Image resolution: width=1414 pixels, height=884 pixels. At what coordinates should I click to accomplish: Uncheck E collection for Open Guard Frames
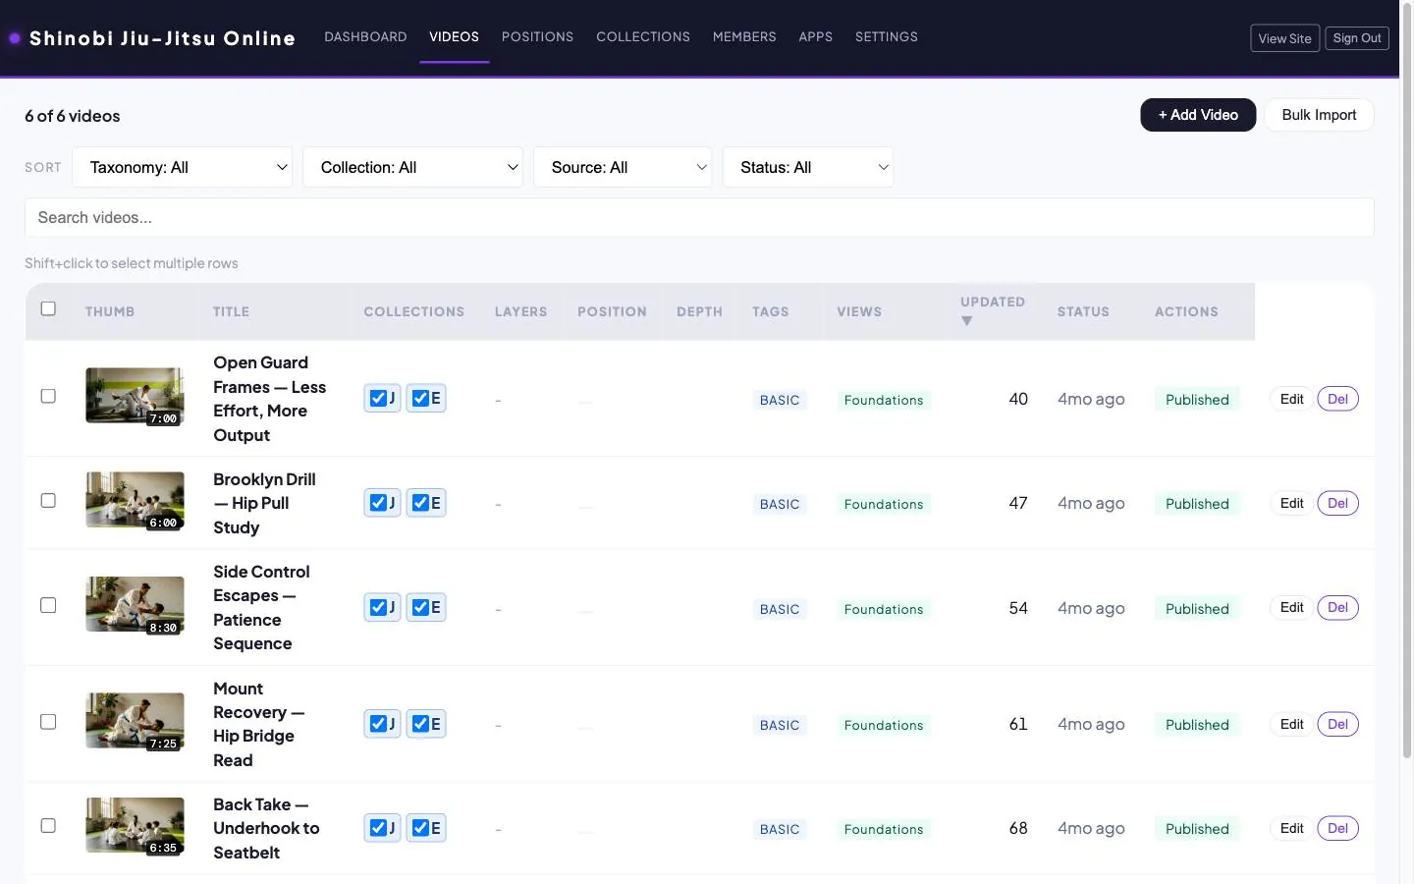pyautogui.click(x=420, y=398)
